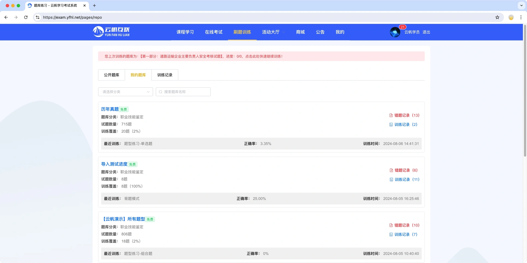Click the search magnifier icon in 搜索题库名称 field
Screen dimensions: 527x263
click(161, 92)
